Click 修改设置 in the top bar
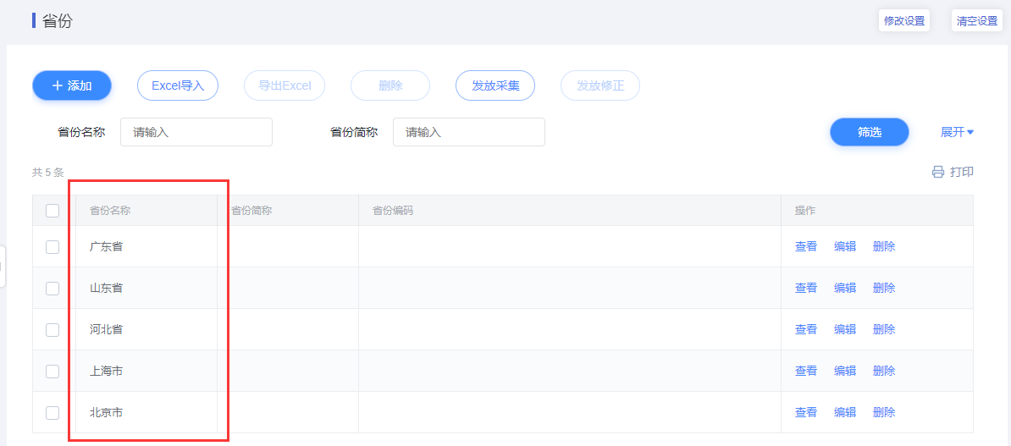Screen dimensions: 1011x446 [904, 21]
